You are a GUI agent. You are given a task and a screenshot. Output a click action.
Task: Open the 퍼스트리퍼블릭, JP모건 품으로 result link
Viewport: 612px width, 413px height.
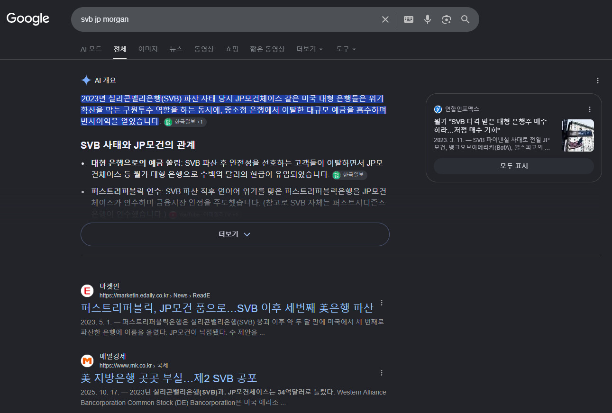pos(227,308)
